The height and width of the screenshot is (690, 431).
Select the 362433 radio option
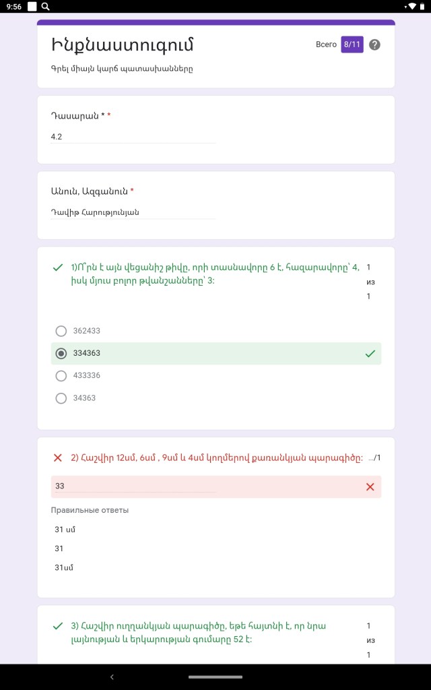(61, 331)
